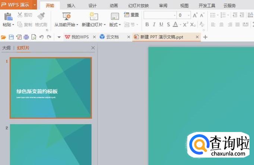
Task: Open the font size dropdown arrow
Action: 189,15
